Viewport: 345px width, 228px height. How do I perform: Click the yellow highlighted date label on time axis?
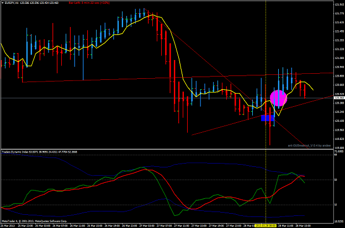click(x=266, y=226)
